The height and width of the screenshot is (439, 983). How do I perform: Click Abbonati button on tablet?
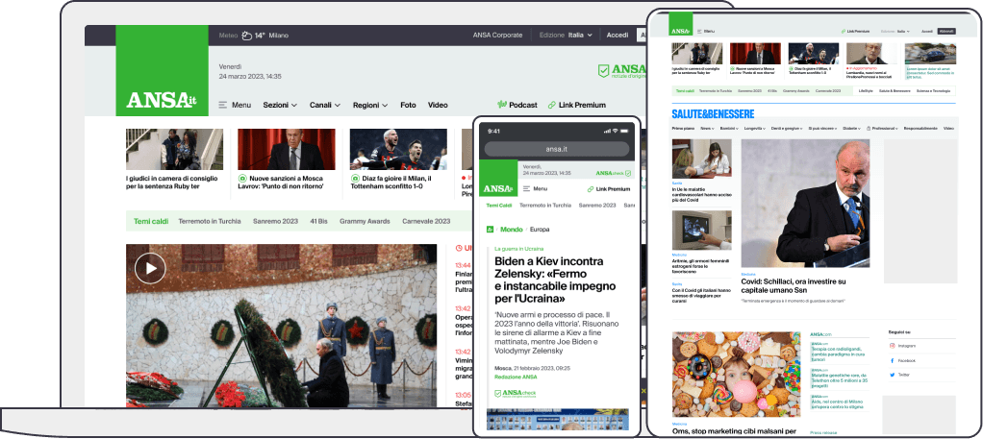tap(946, 32)
